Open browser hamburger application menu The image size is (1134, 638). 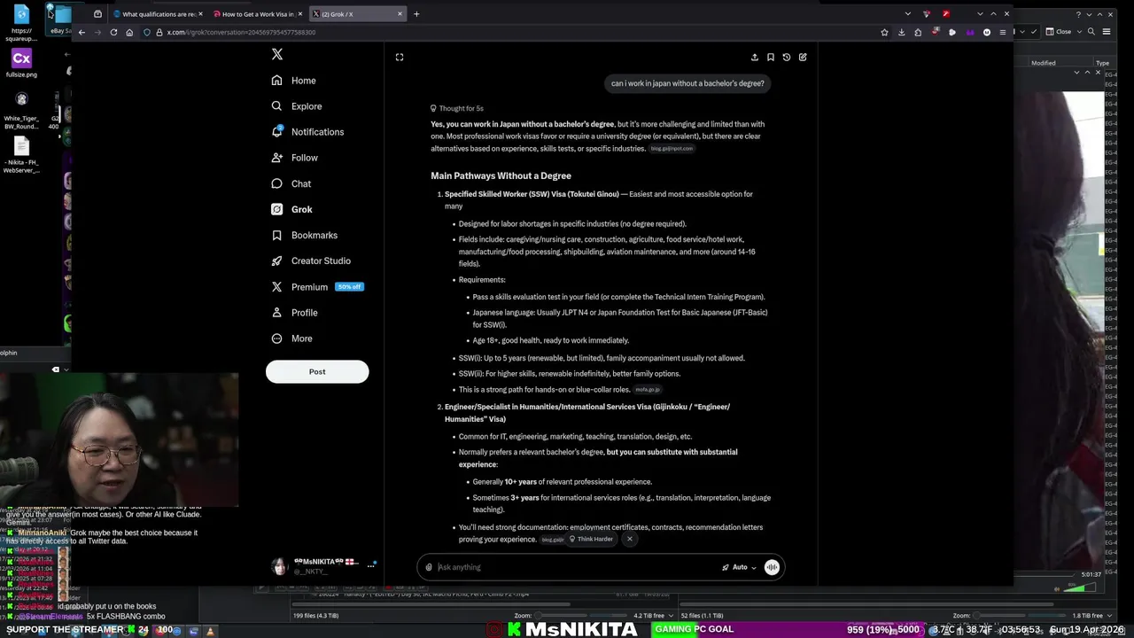point(1003,32)
